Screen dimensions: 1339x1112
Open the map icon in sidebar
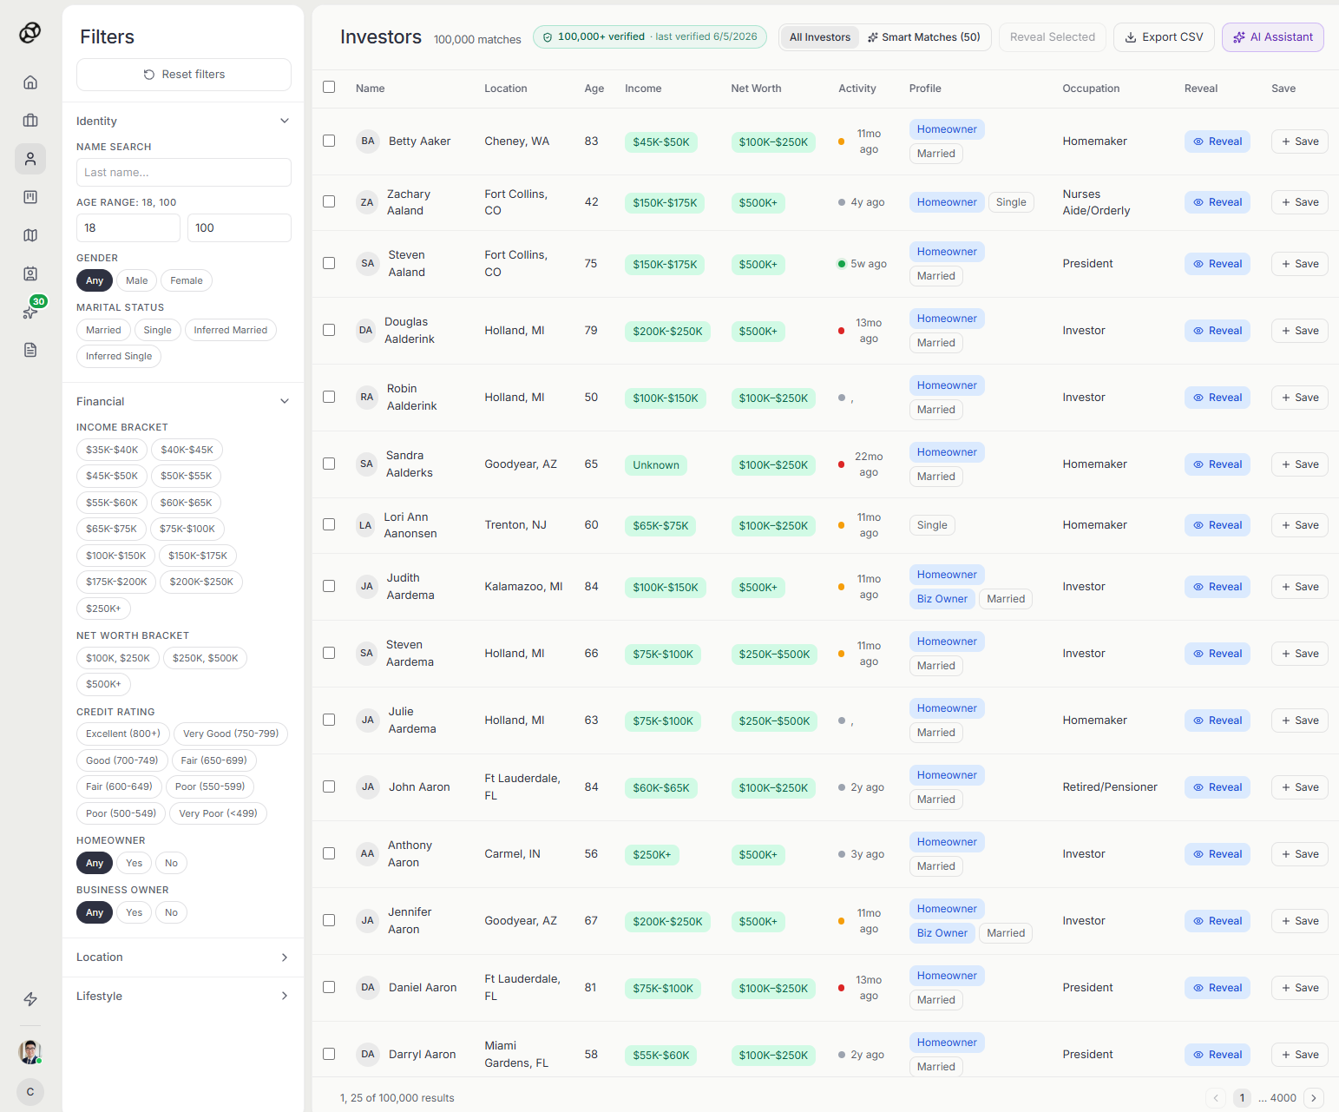[x=30, y=235]
